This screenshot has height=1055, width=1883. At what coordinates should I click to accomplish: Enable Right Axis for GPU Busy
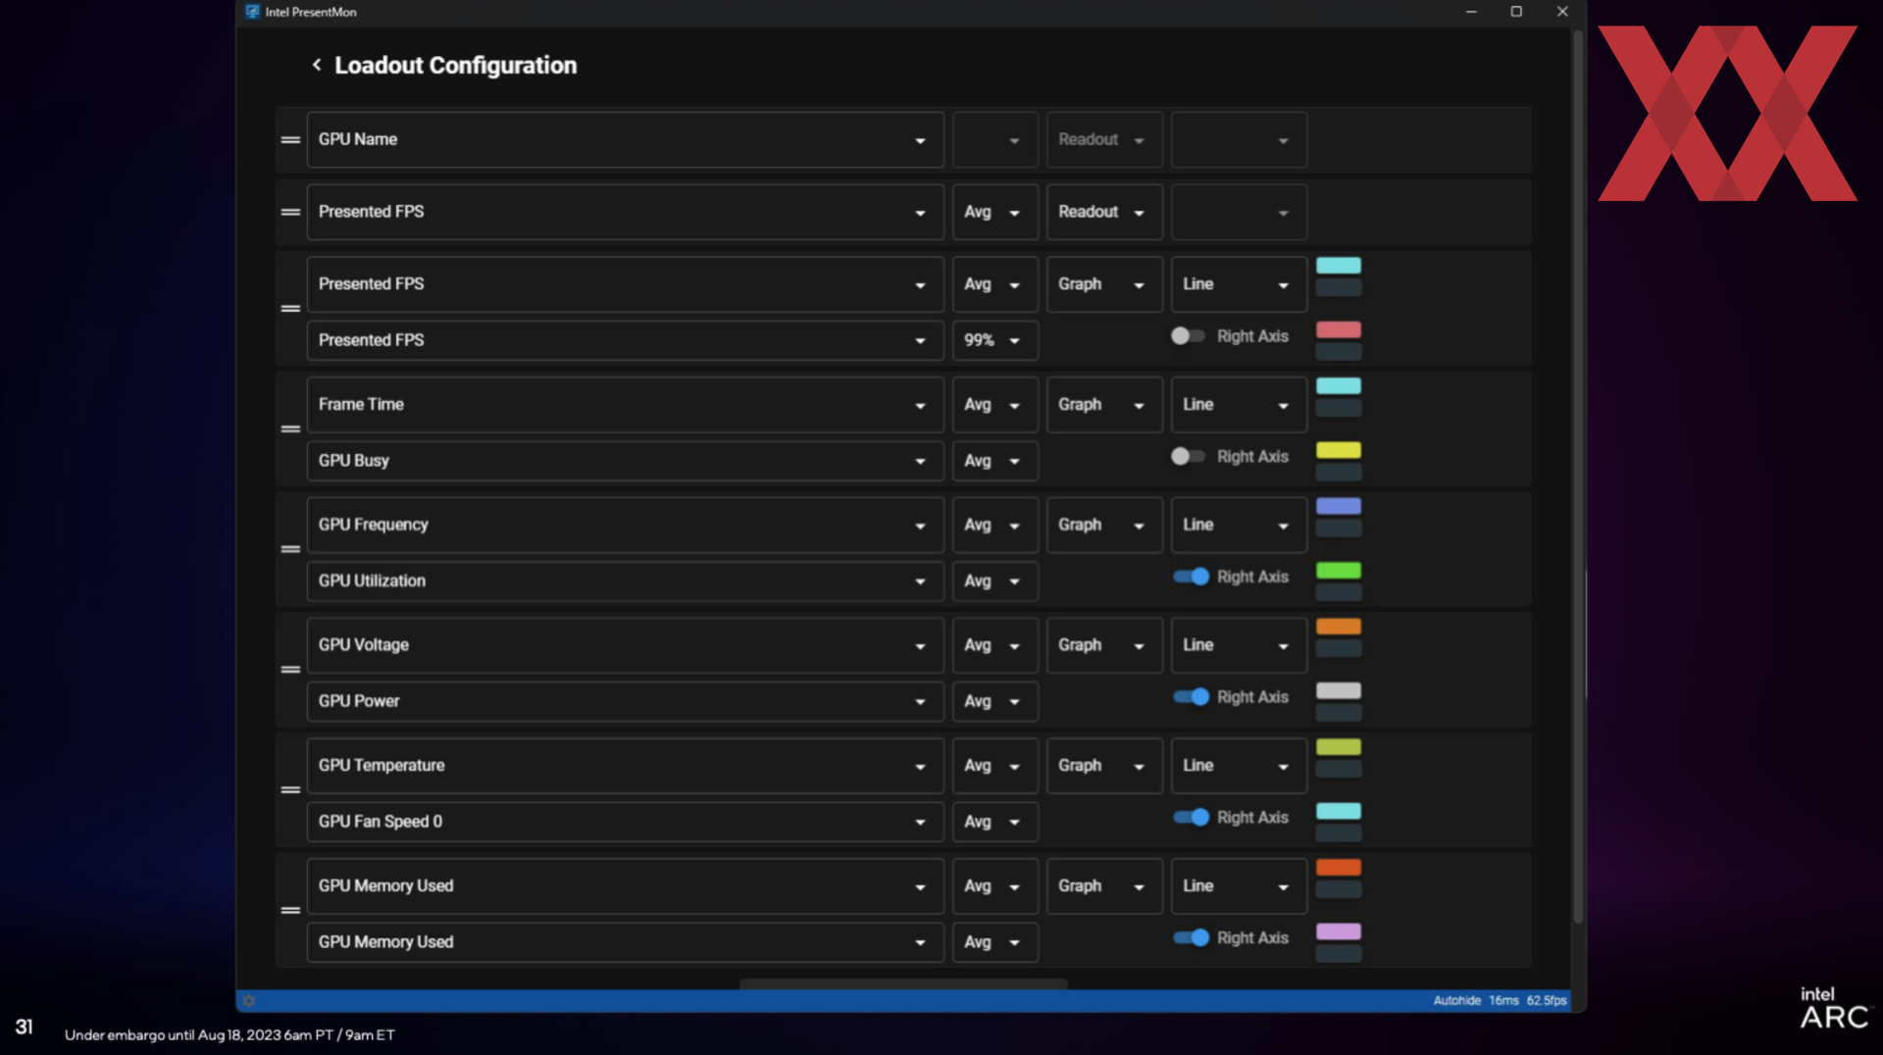1188,457
